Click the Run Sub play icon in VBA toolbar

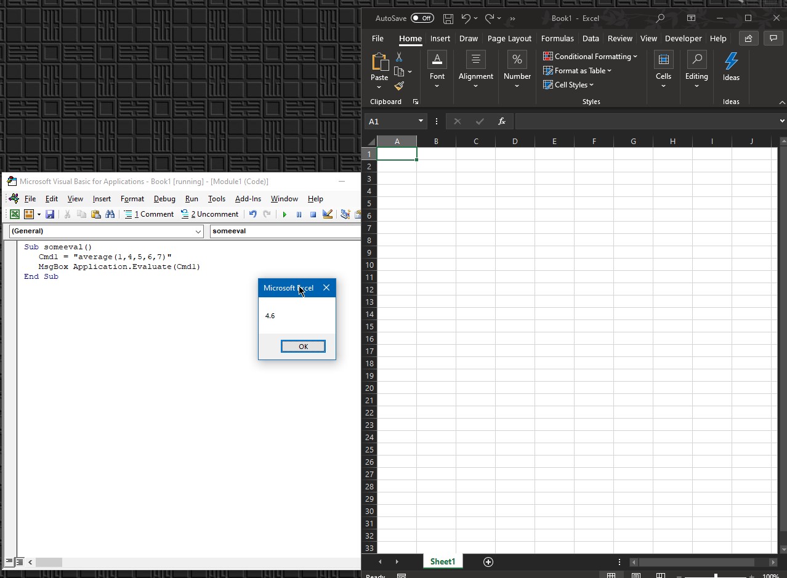(x=285, y=215)
